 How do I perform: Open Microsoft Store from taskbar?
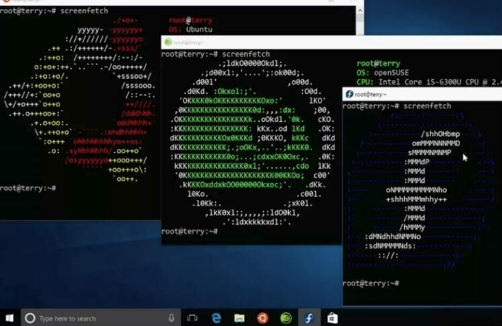pos(332,318)
